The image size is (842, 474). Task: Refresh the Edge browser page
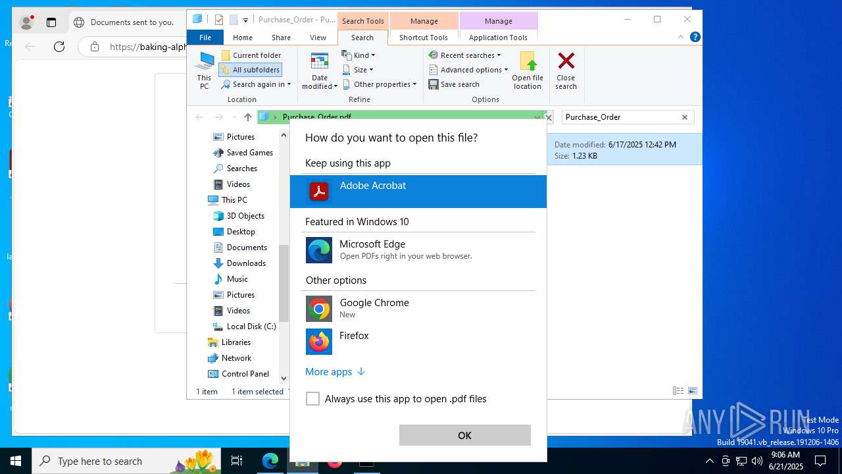click(59, 46)
